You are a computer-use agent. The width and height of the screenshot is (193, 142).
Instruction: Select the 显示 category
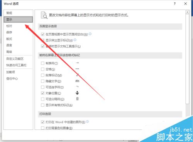pos(18,20)
